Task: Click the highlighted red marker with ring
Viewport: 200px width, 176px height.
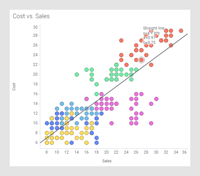Action: pos(141,60)
